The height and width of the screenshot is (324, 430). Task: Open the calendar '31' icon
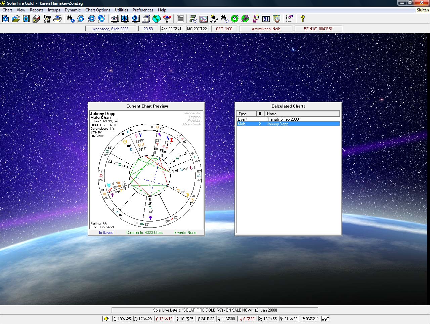coord(266,19)
